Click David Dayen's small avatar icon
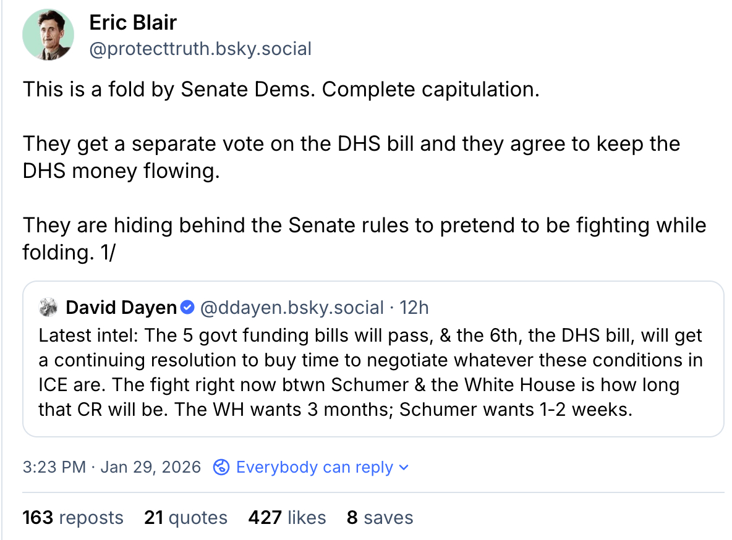732x540 pixels. coord(48,307)
